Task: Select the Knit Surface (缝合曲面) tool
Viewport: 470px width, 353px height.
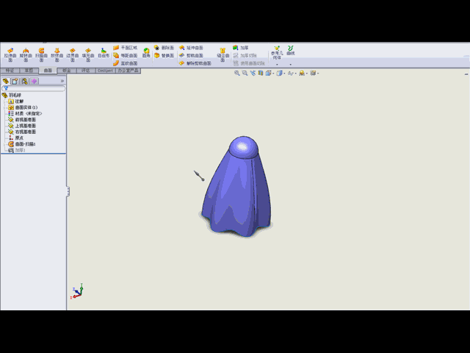Action: (x=223, y=54)
